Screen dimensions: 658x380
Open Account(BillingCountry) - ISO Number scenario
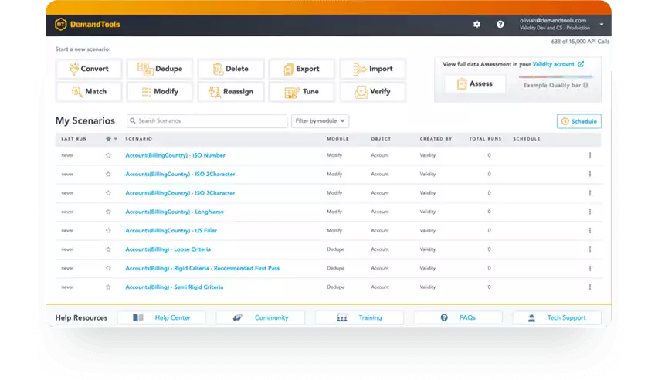tap(175, 155)
